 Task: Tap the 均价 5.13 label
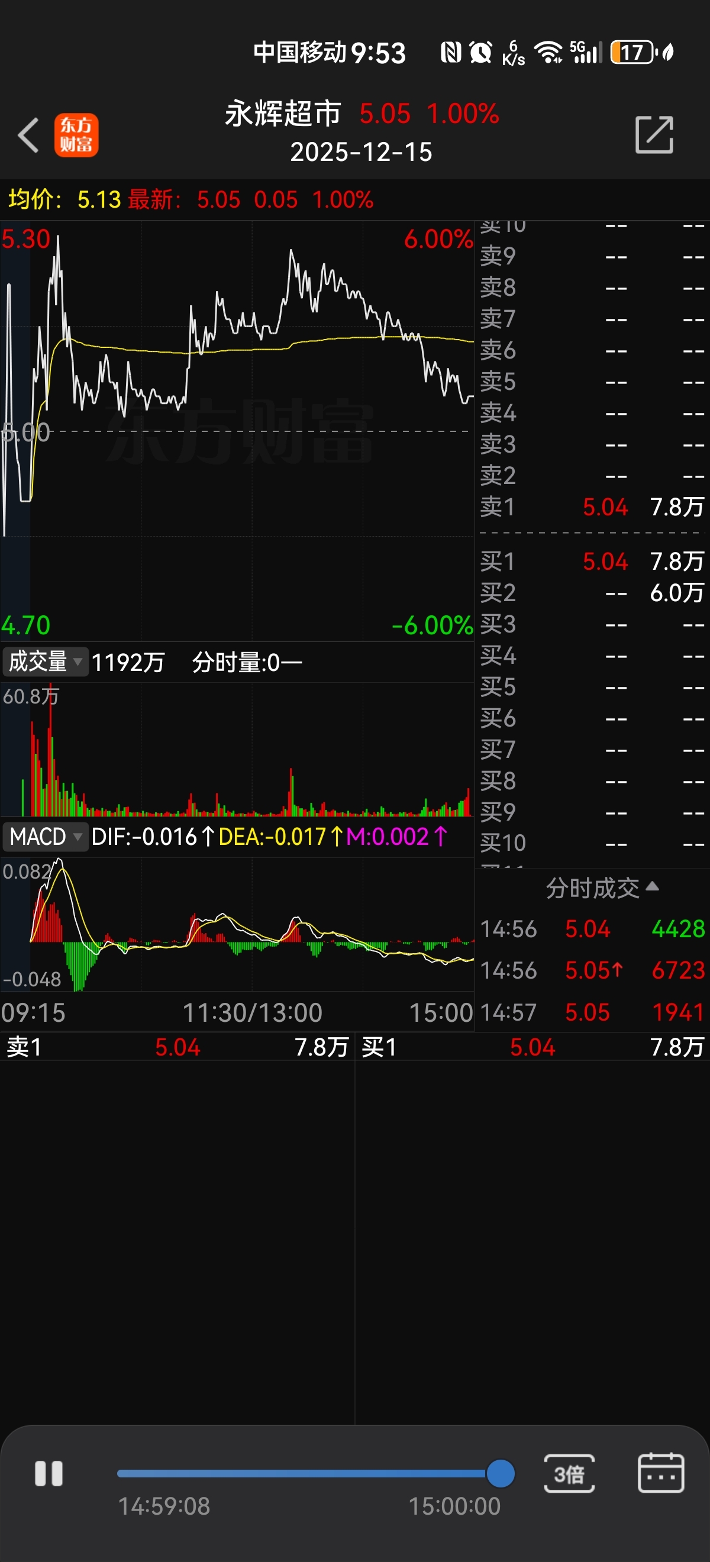(x=64, y=199)
